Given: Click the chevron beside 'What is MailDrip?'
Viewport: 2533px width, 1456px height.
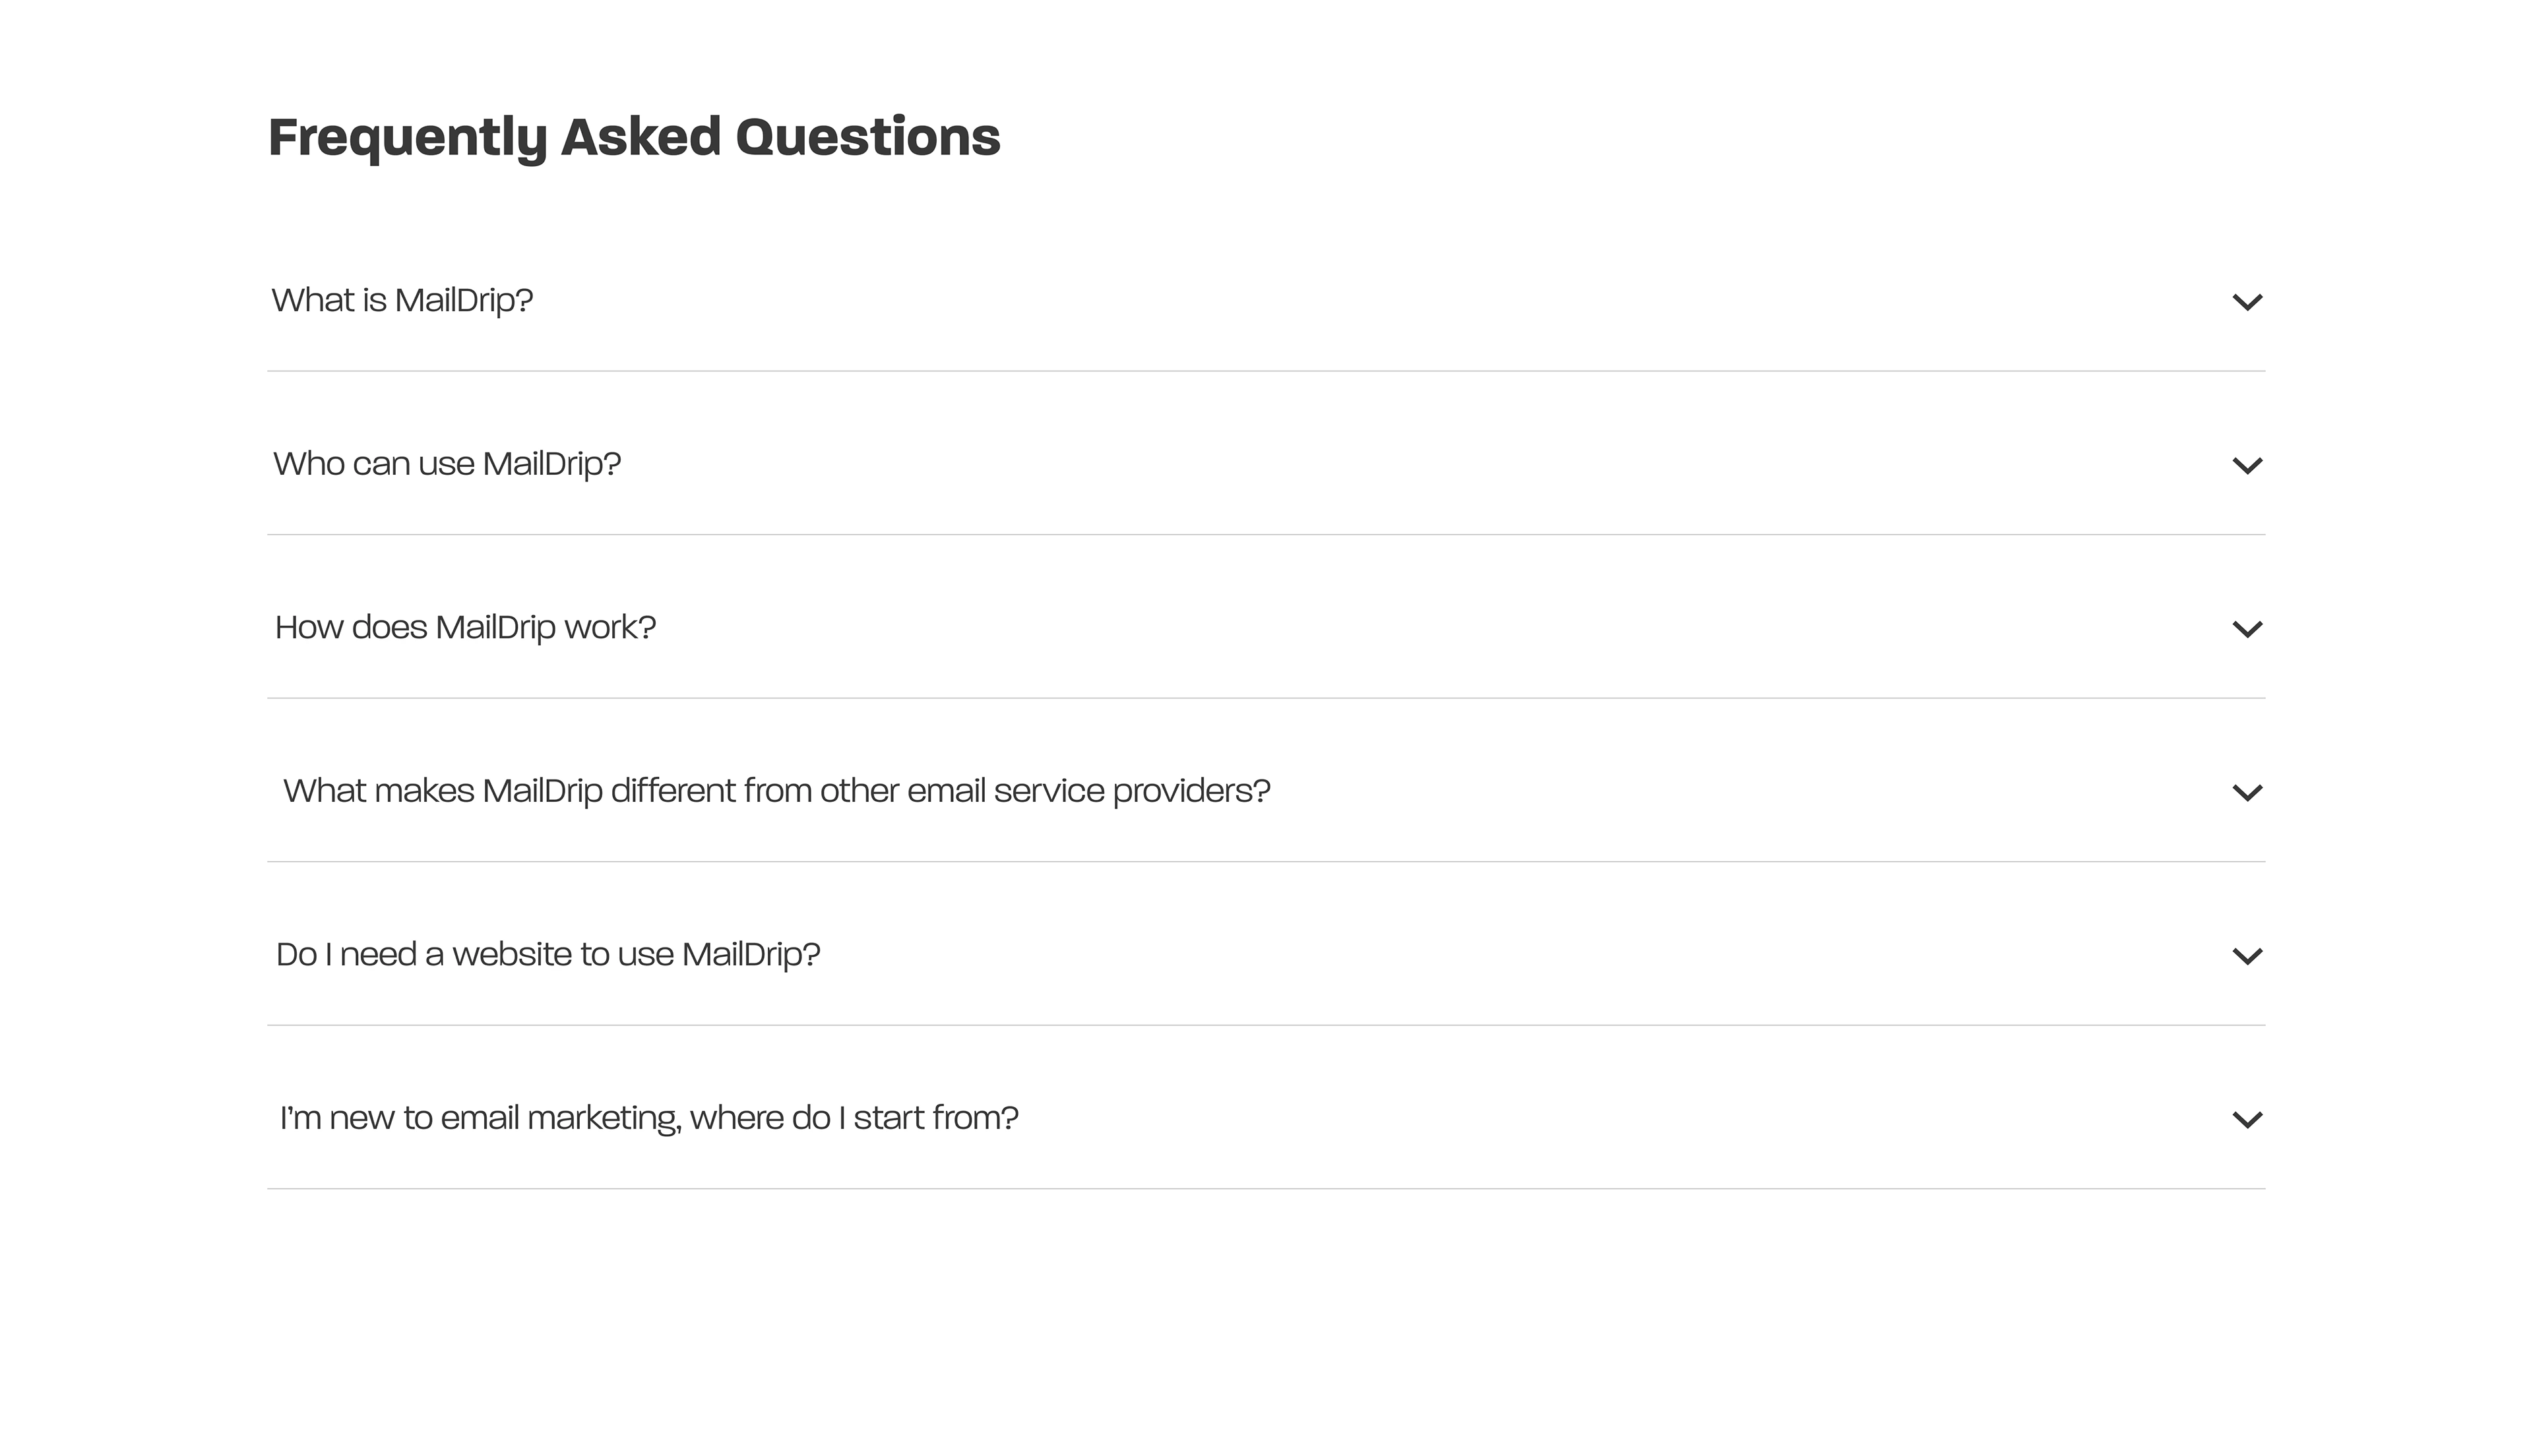Looking at the screenshot, I should 2246,302.
